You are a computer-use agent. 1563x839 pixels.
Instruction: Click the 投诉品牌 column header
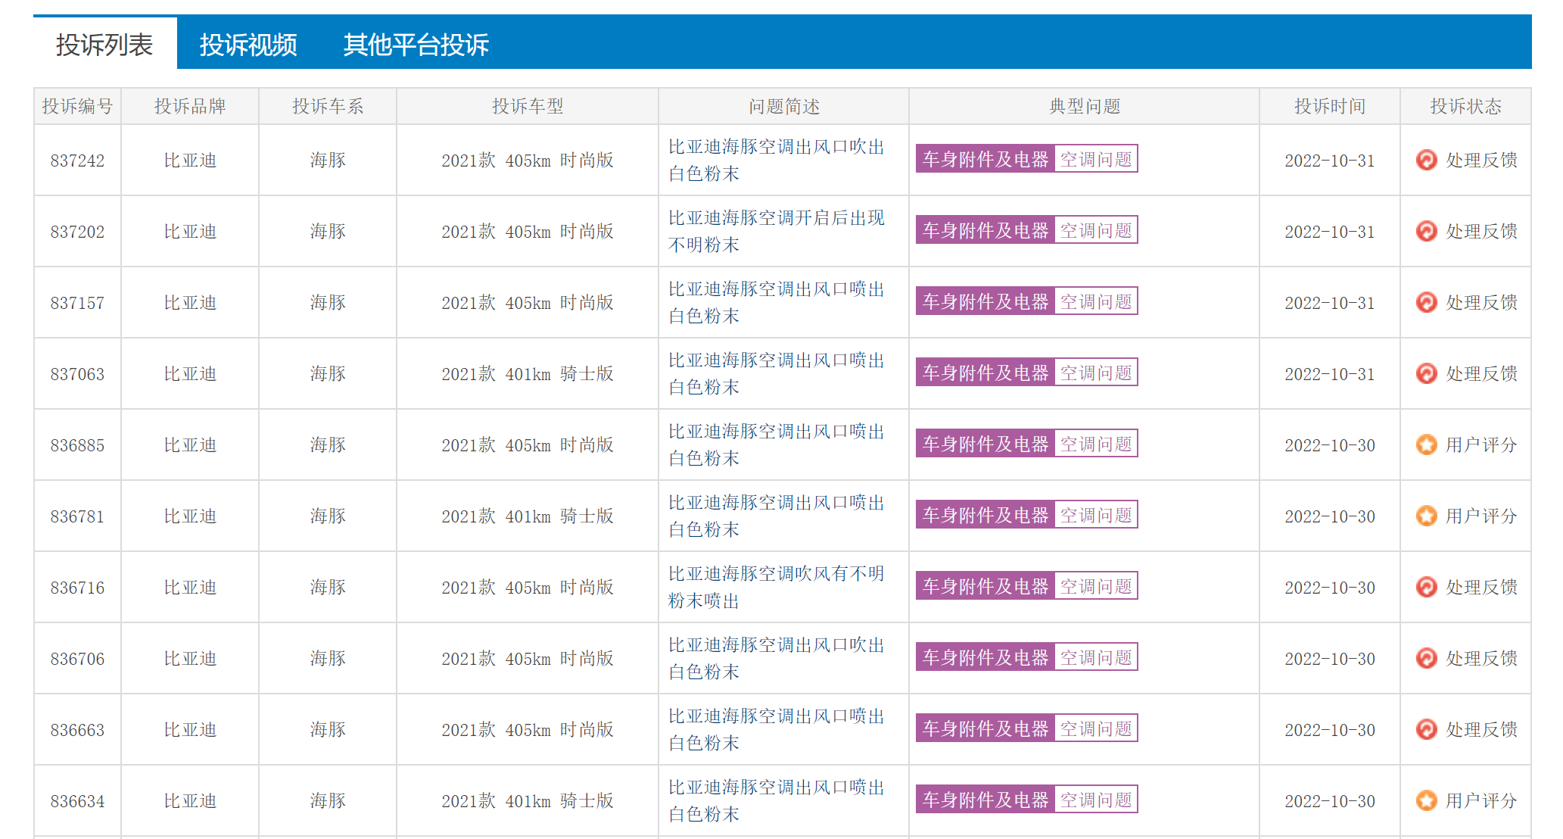click(x=190, y=106)
